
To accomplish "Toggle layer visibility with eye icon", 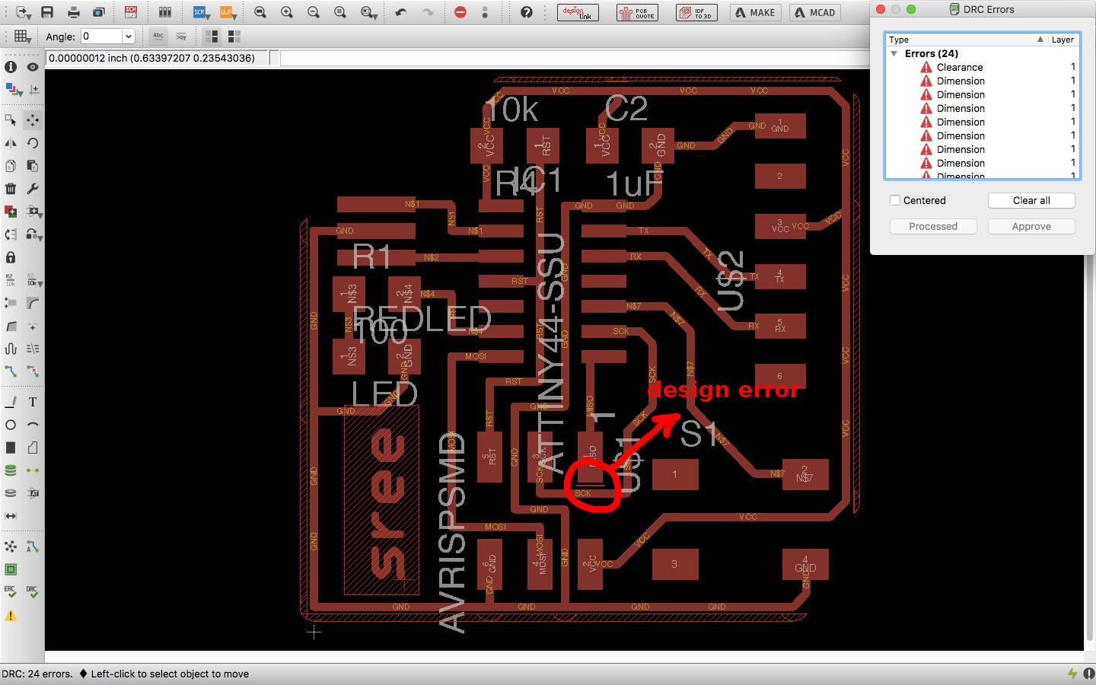I will (33, 67).
